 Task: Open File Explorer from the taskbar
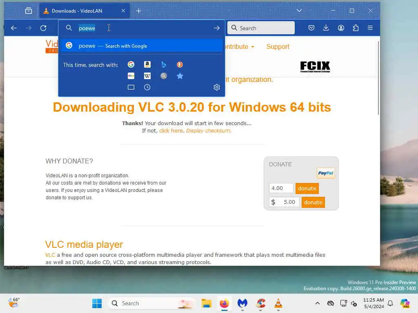[x=206, y=303]
